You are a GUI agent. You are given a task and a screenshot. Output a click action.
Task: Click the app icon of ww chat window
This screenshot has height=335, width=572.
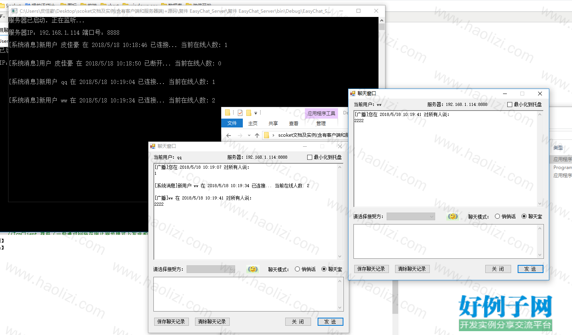(353, 94)
